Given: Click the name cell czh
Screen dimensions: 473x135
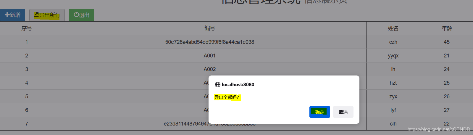Looking at the screenshot, I should (393, 42).
